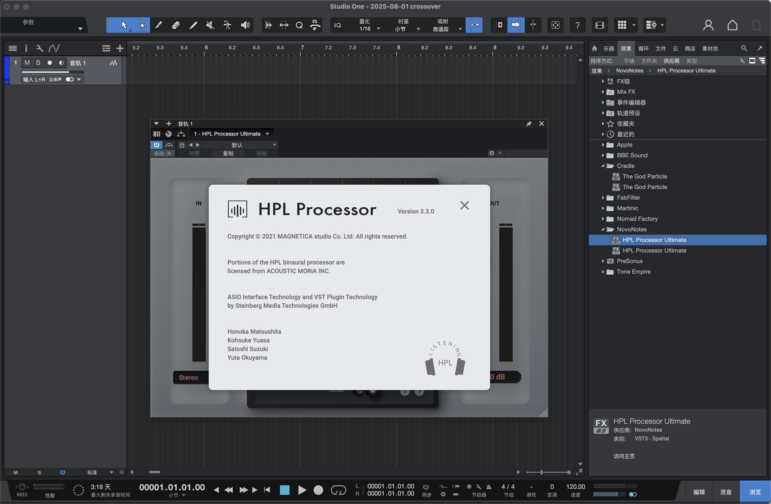The image size is (771, 504).
Task: Open the track list icon
Action: (x=12, y=48)
